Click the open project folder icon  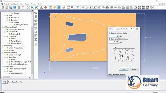pyautogui.click(x=7, y=7)
